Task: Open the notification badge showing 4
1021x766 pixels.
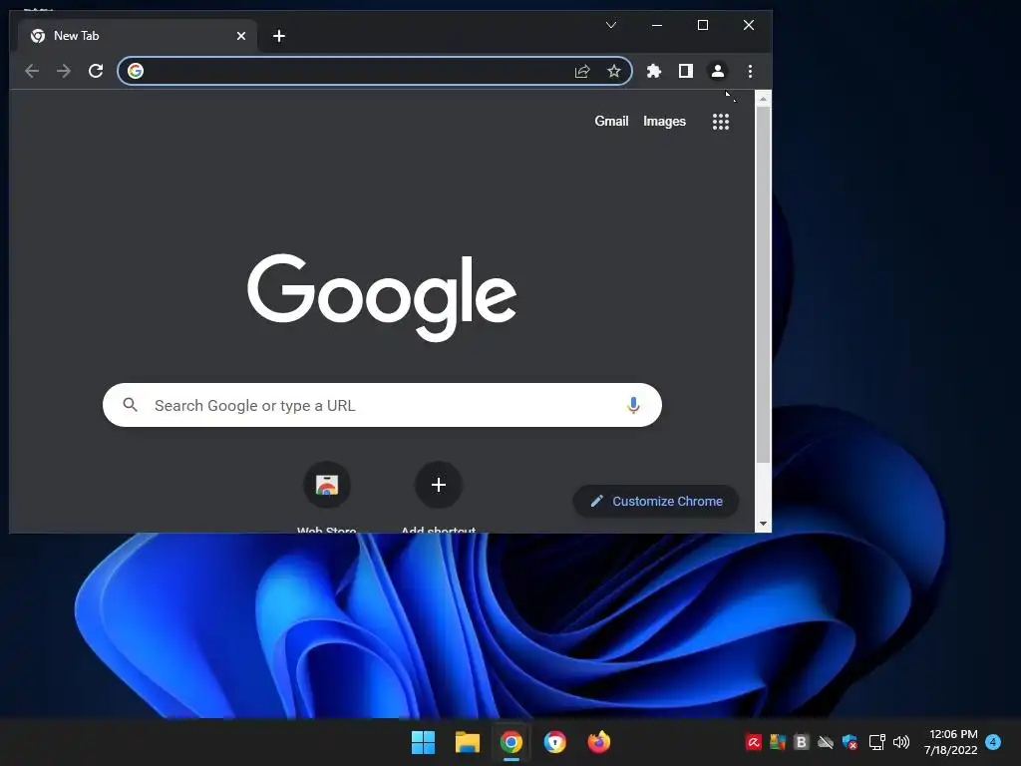Action: coord(993,742)
